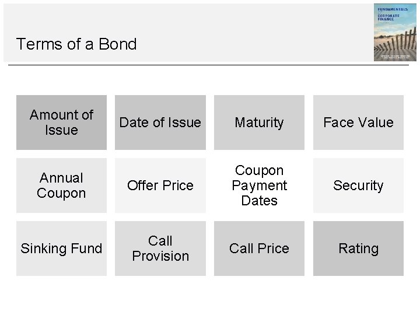The width and height of the screenshot is (420, 315).
Task: Click the Sinking Fund box
Action: [x=61, y=249]
